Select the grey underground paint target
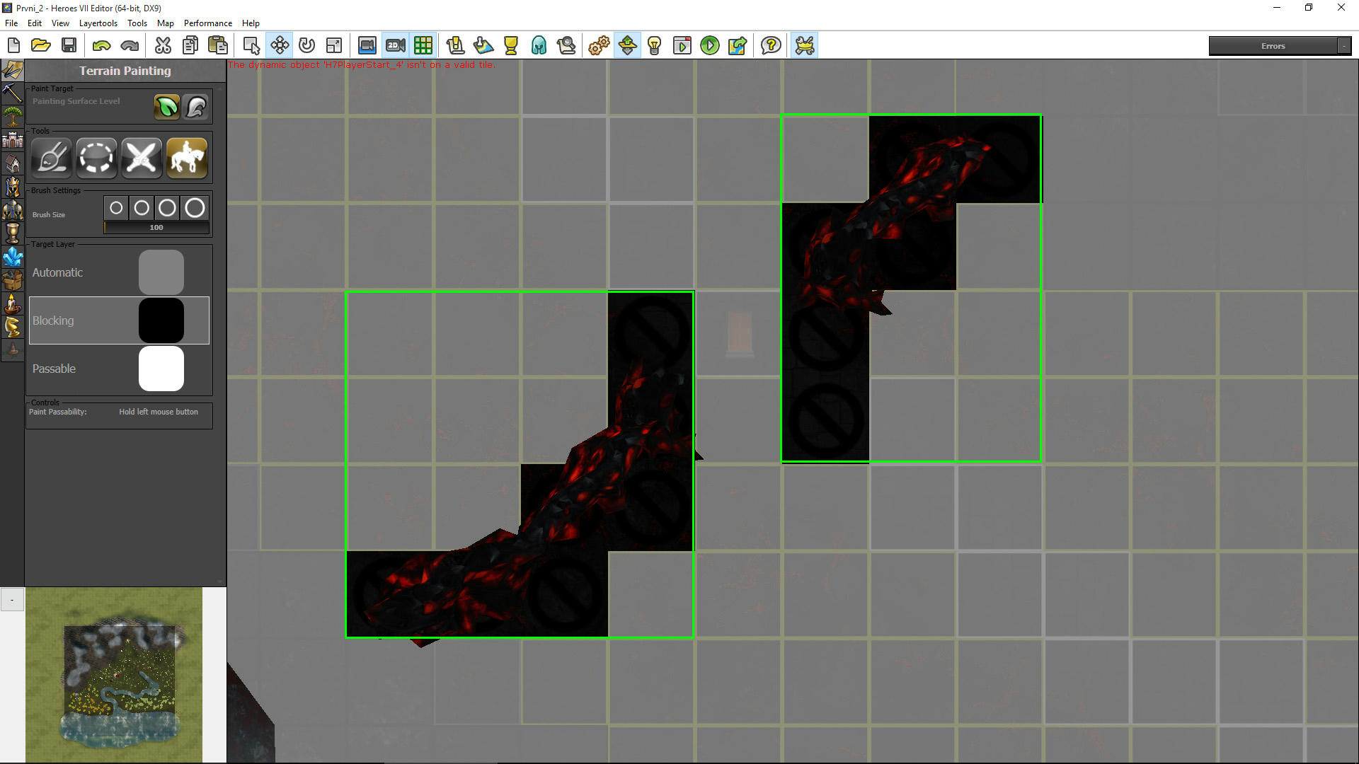This screenshot has height=764, width=1359. coord(196,107)
